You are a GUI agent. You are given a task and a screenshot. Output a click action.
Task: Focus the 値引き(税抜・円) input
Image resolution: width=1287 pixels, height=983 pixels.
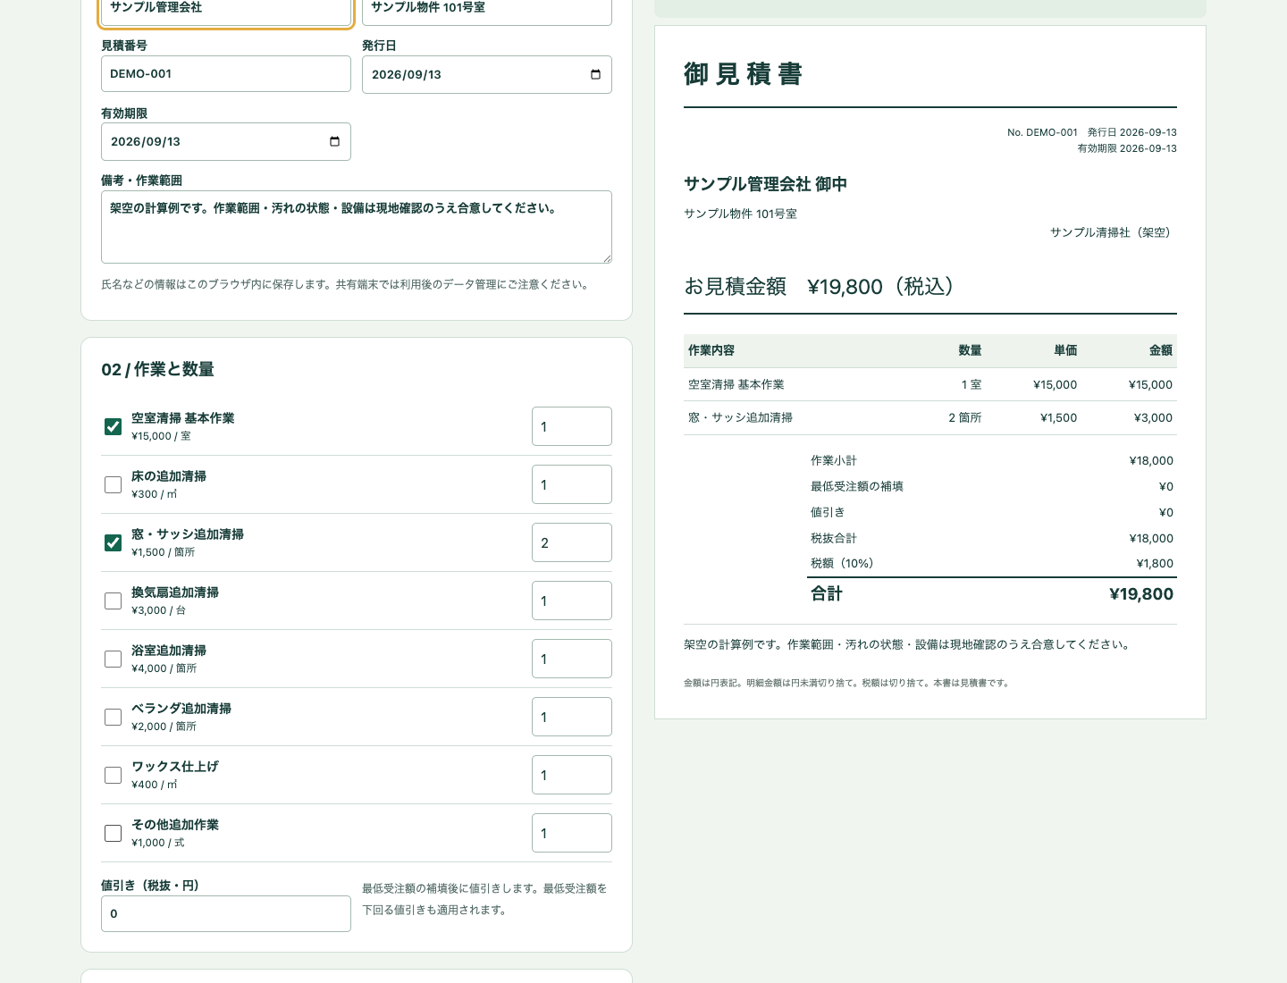coord(226,913)
